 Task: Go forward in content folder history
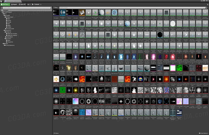[x=30, y=4]
